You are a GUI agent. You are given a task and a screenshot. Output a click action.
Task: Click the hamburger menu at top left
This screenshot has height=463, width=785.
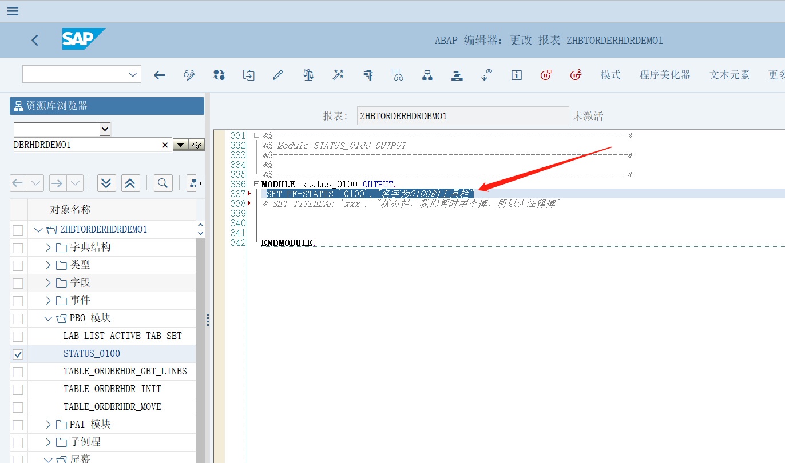pyautogui.click(x=12, y=10)
